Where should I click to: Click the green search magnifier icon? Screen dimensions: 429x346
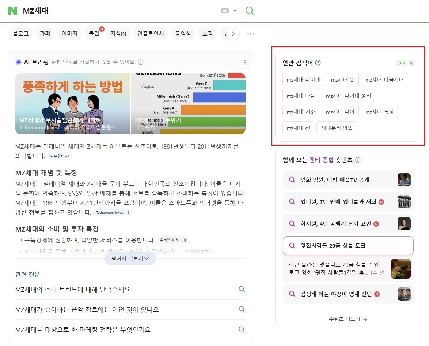point(250,11)
